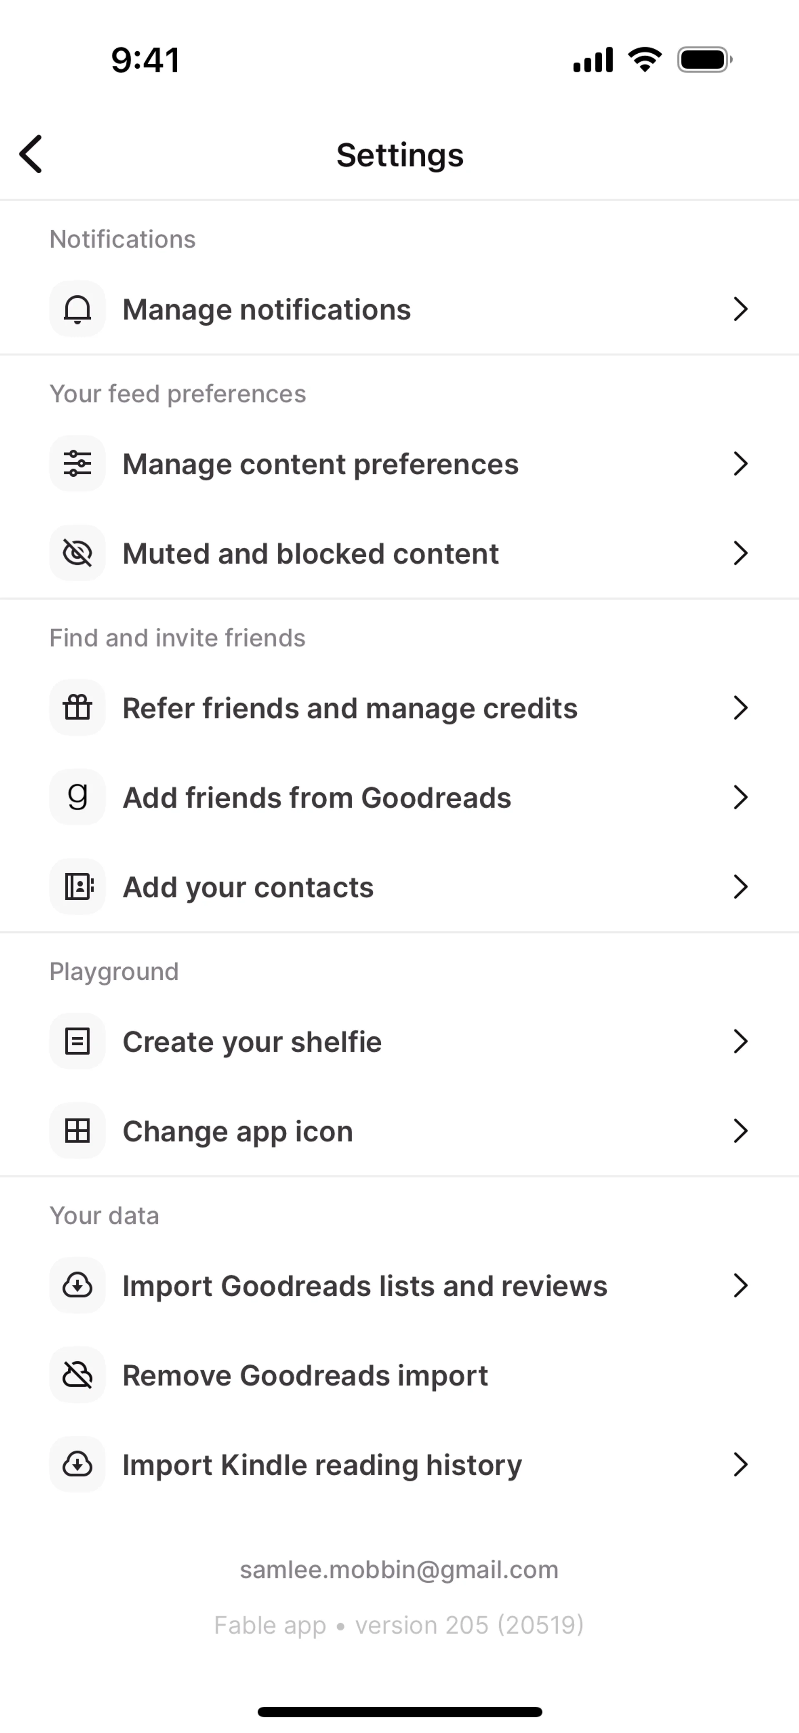Tap the gift icon for referrals
Image resolution: width=799 pixels, height=1733 pixels.
(x=77, y=708)
